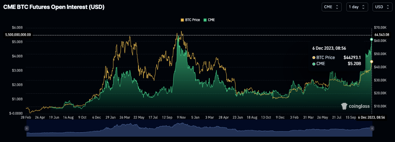The height and width of the screenshot is (142, 395).
Task: Grab the right range slider handle
Action: (372, 128)
